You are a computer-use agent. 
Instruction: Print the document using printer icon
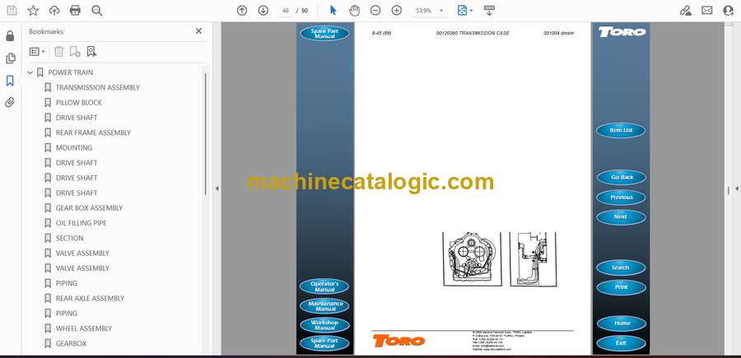(x=75, y=11)
